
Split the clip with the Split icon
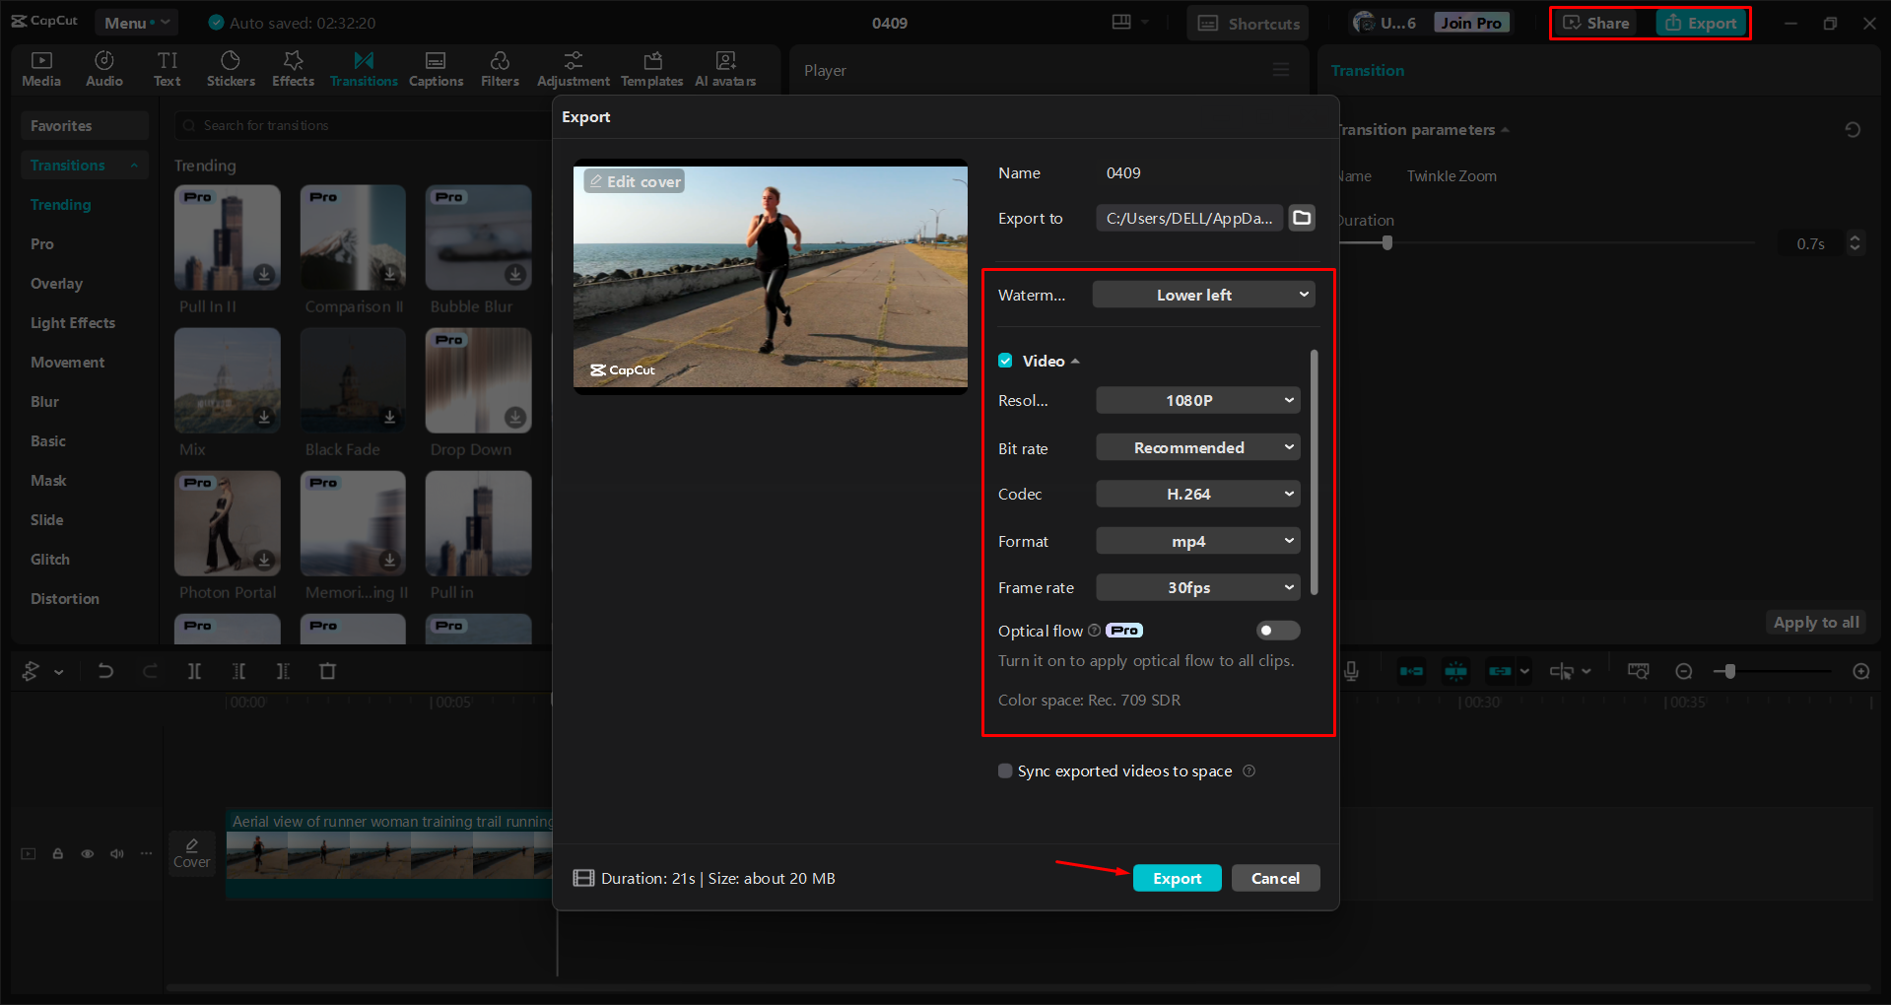[x=194, y=671]
